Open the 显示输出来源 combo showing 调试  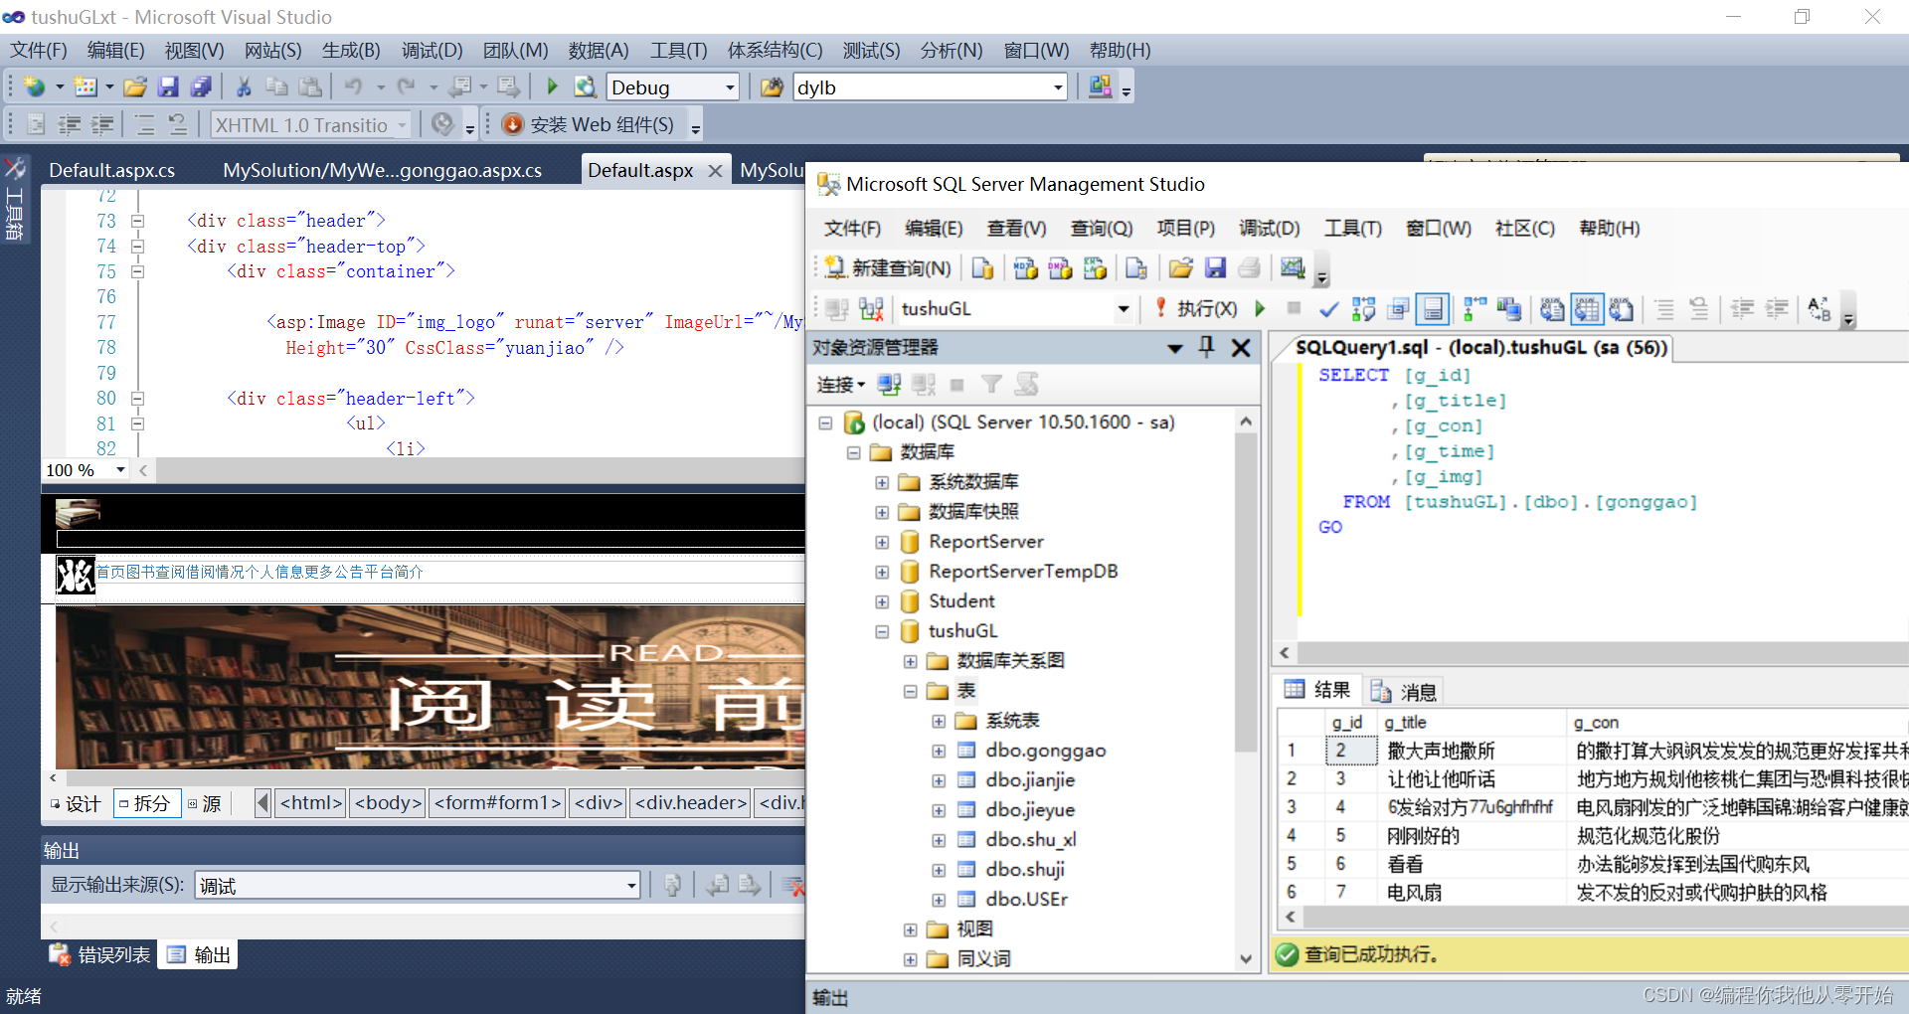click(x=629, y=885)
